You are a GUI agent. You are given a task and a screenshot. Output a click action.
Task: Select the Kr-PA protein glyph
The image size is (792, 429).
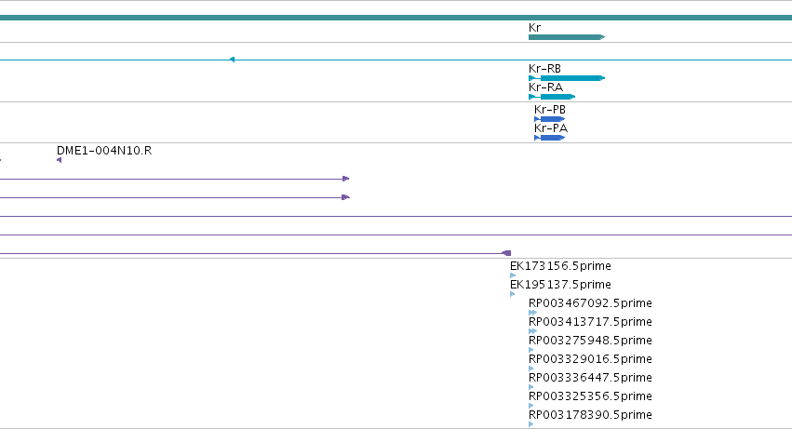pos(549,138)
